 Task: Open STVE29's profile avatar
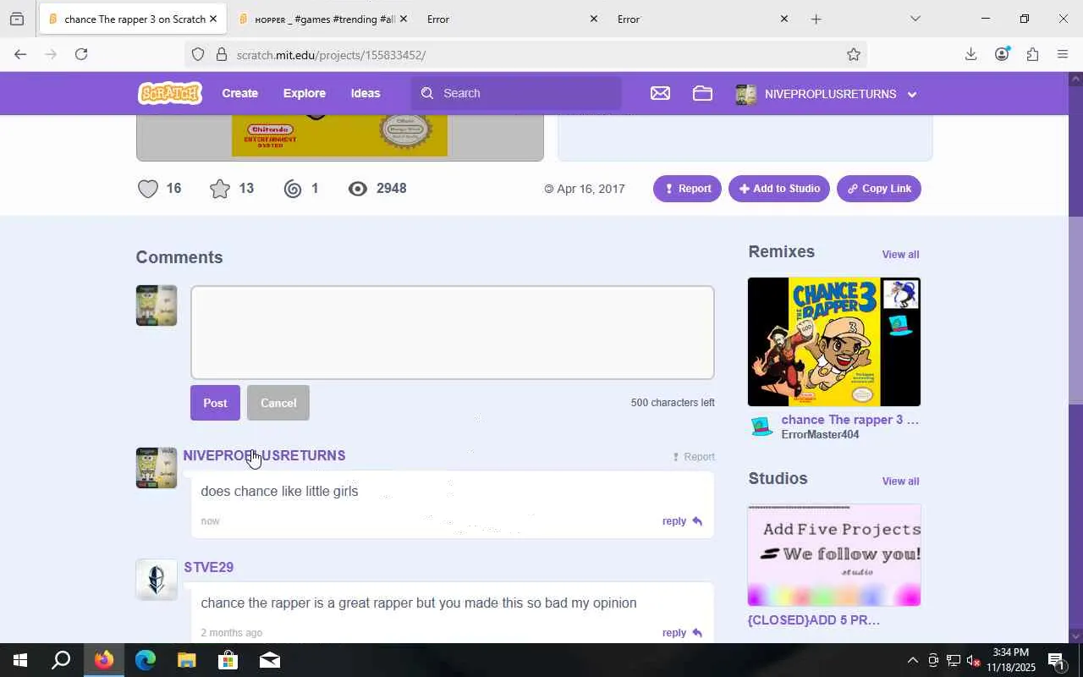pos(157,580)
